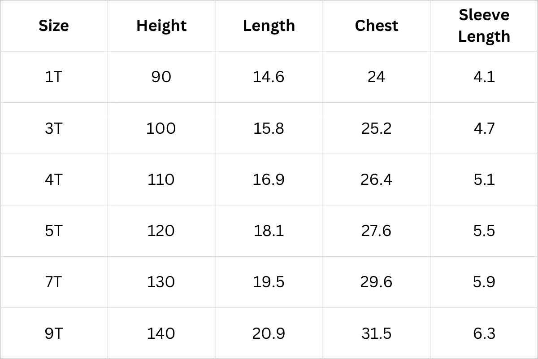Click the Length column header

point(269,26)
